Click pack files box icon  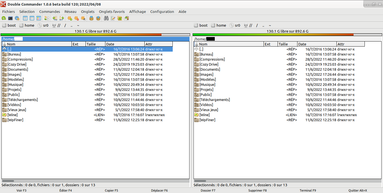pyautogui.click(x=91, y=18)
